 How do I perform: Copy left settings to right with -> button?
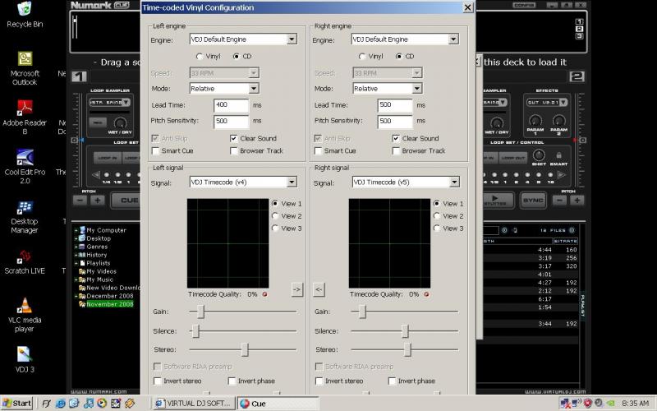pyautogui.click(x=297, y=289)
